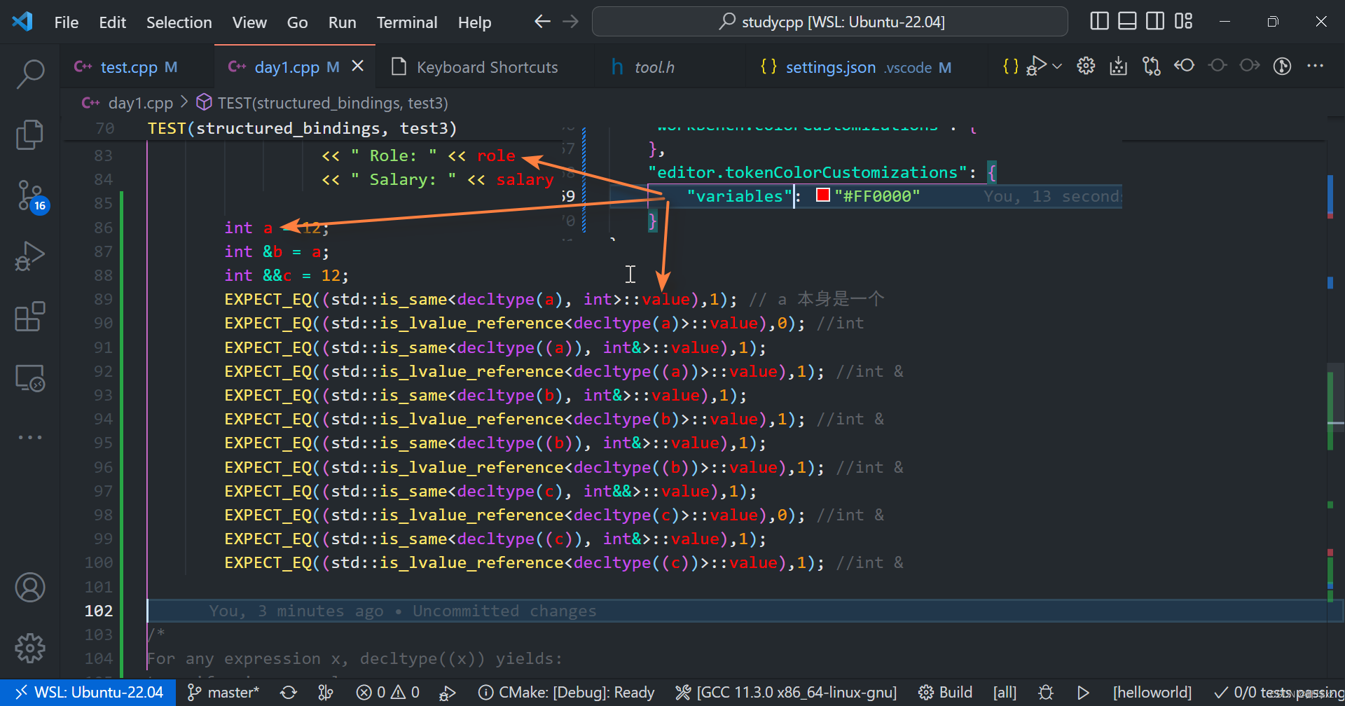Click the GitLens graph circle icon
1345x706 pixels.
[1282, 66]
